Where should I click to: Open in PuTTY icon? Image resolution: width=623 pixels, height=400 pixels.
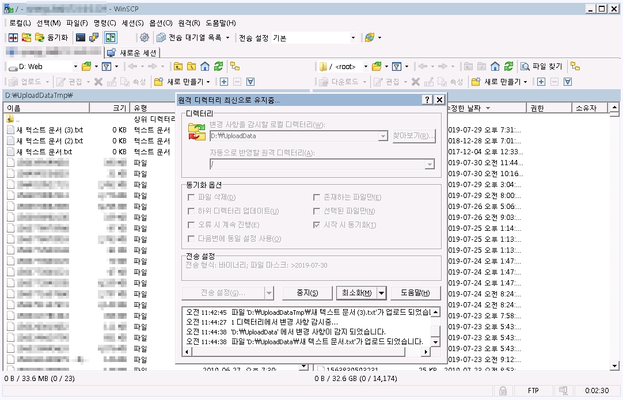94,38
